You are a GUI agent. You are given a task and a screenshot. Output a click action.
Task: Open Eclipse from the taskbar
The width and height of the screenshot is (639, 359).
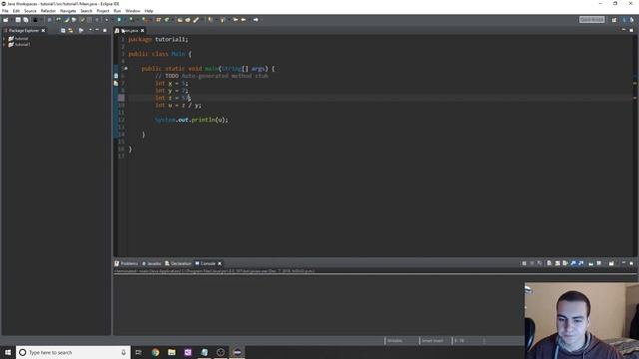(x=238, y=352)
